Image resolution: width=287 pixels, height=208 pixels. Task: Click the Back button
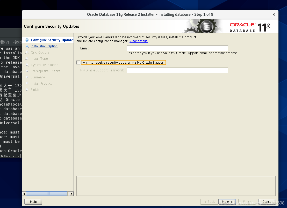click(x=209, y=202)
